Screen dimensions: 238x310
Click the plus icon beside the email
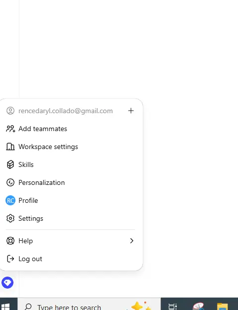pos(131,111)
